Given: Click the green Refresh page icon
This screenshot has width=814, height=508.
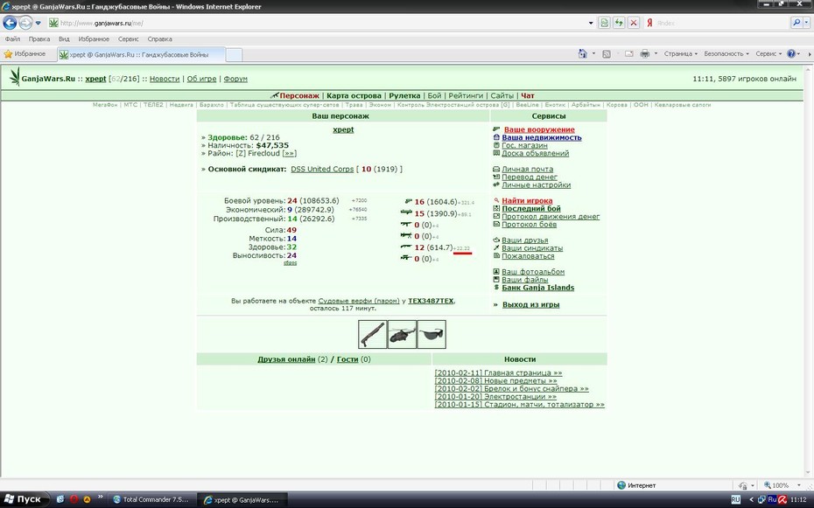Looking at the screenshot, I should tap(619, 23).
